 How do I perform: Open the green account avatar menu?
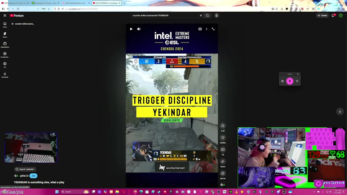click(x=341, y=15)
